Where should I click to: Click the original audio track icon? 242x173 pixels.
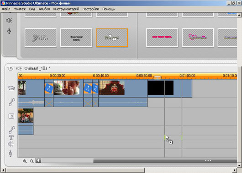pos(12,102)
